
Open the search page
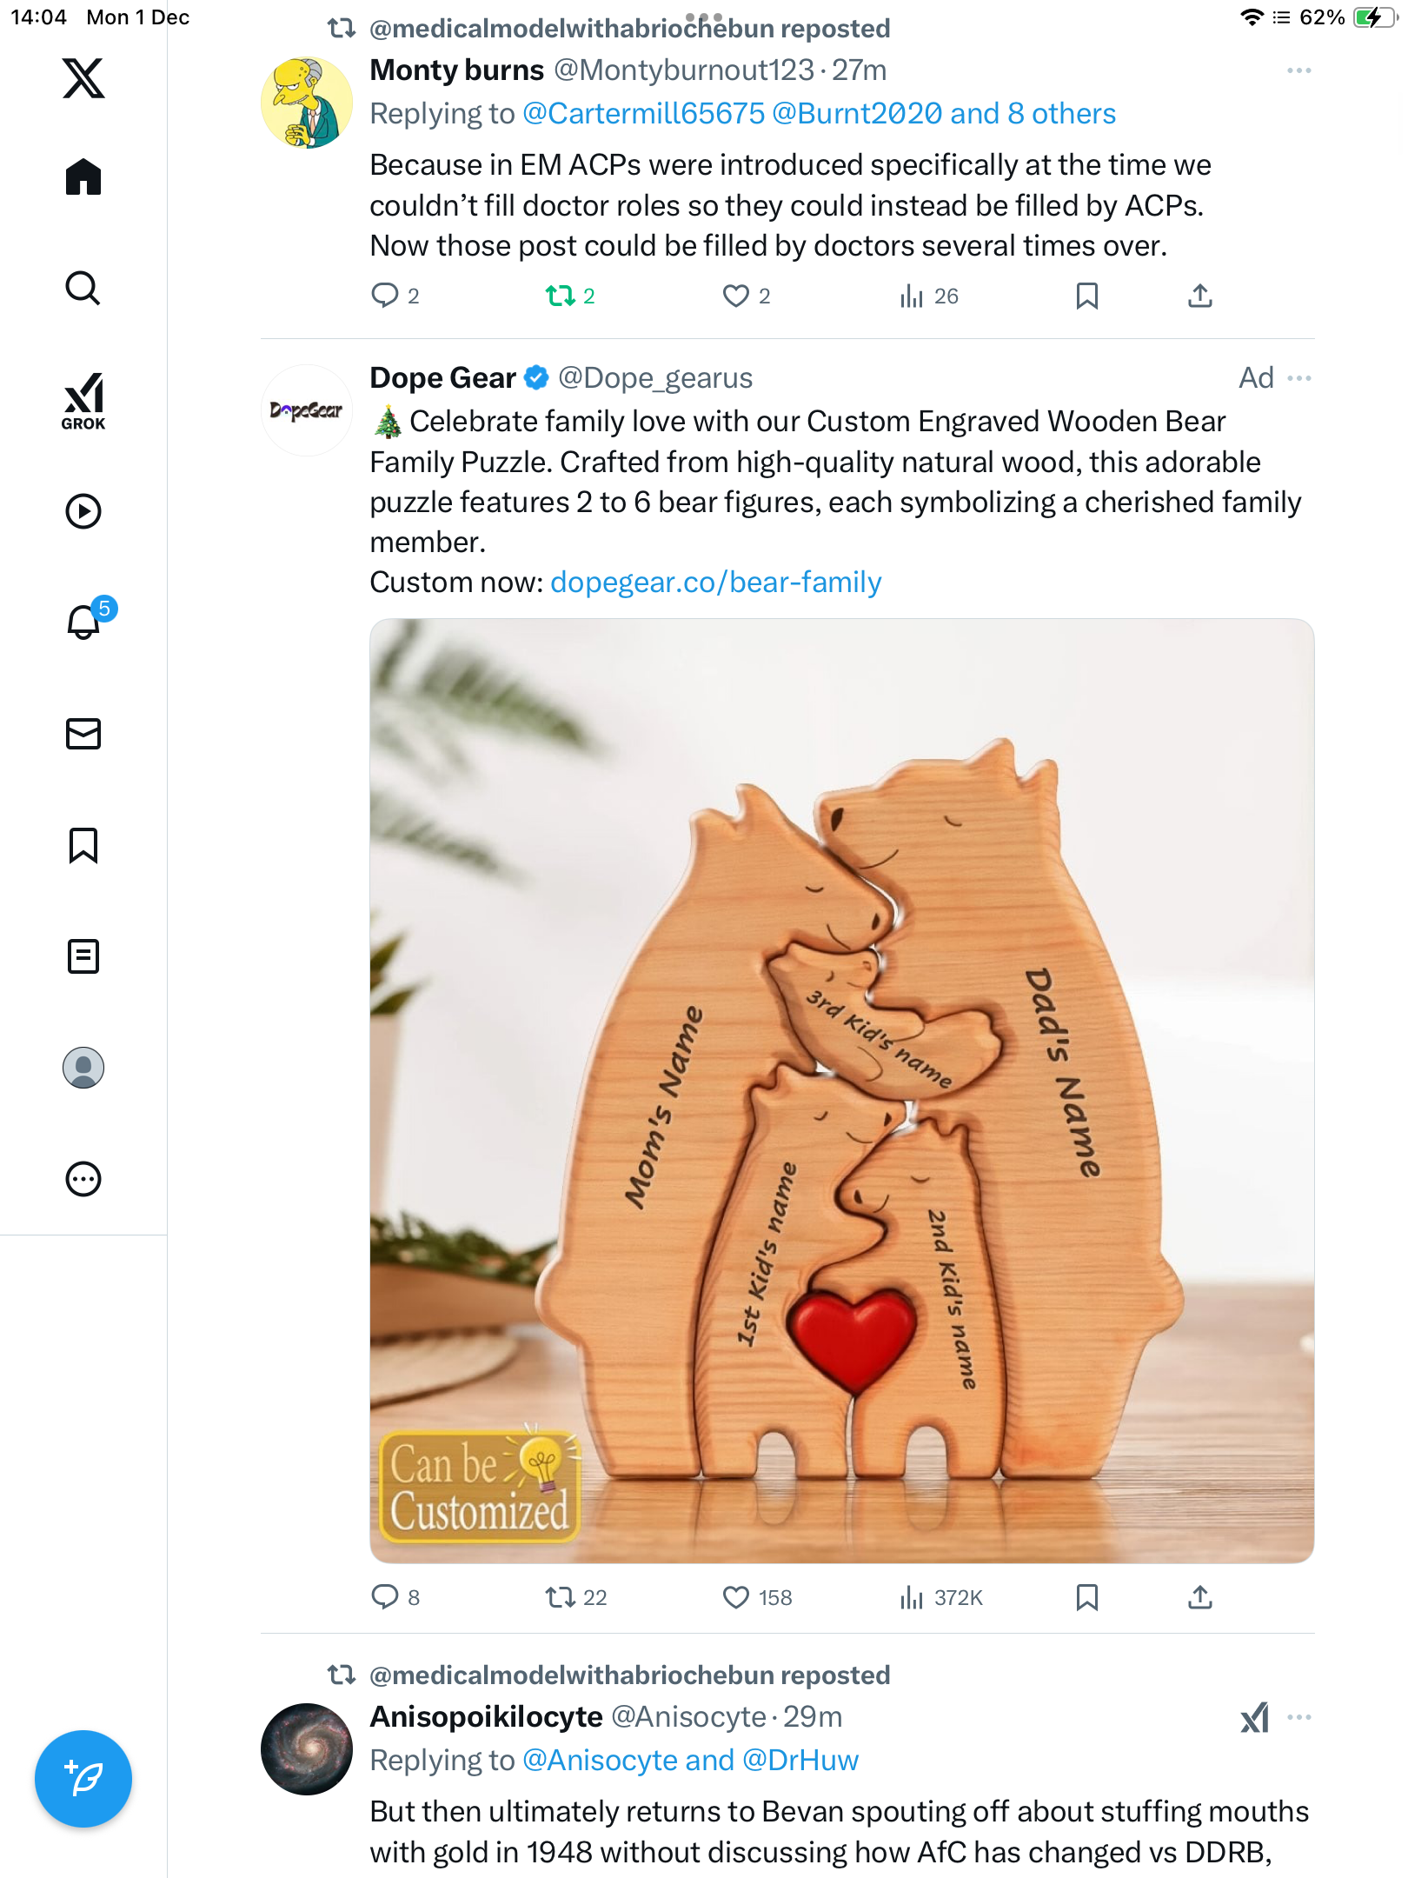(x=83, y=289)
